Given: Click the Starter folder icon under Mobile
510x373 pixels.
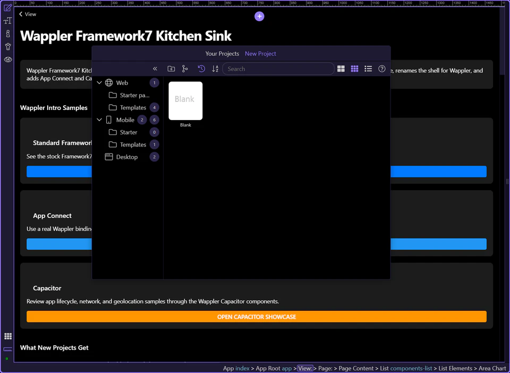Looking at the screenshot, I should click(113, 132).
